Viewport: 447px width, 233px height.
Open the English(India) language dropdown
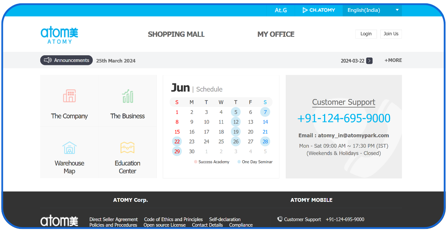372,10
